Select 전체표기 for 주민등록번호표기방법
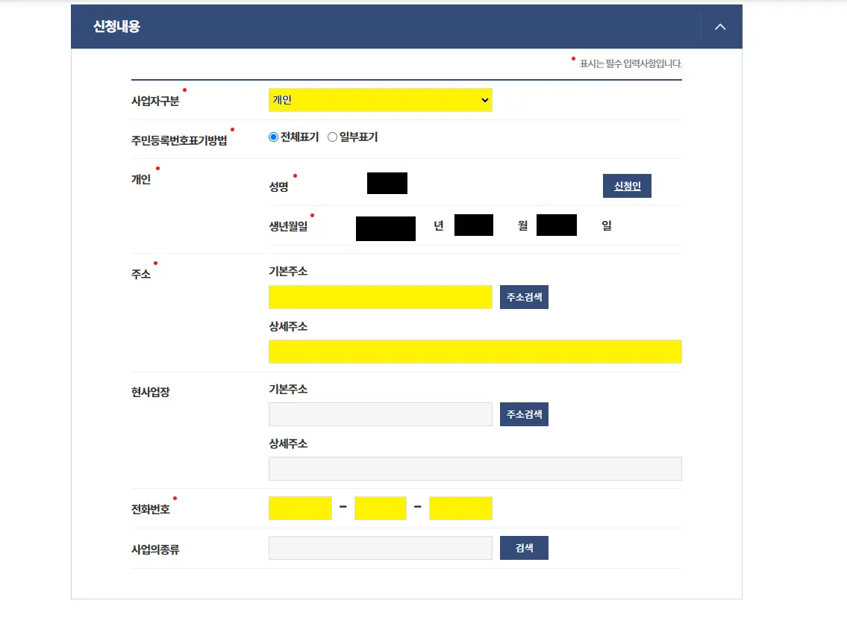Screen dimensions: 847x624 [273, 137]
